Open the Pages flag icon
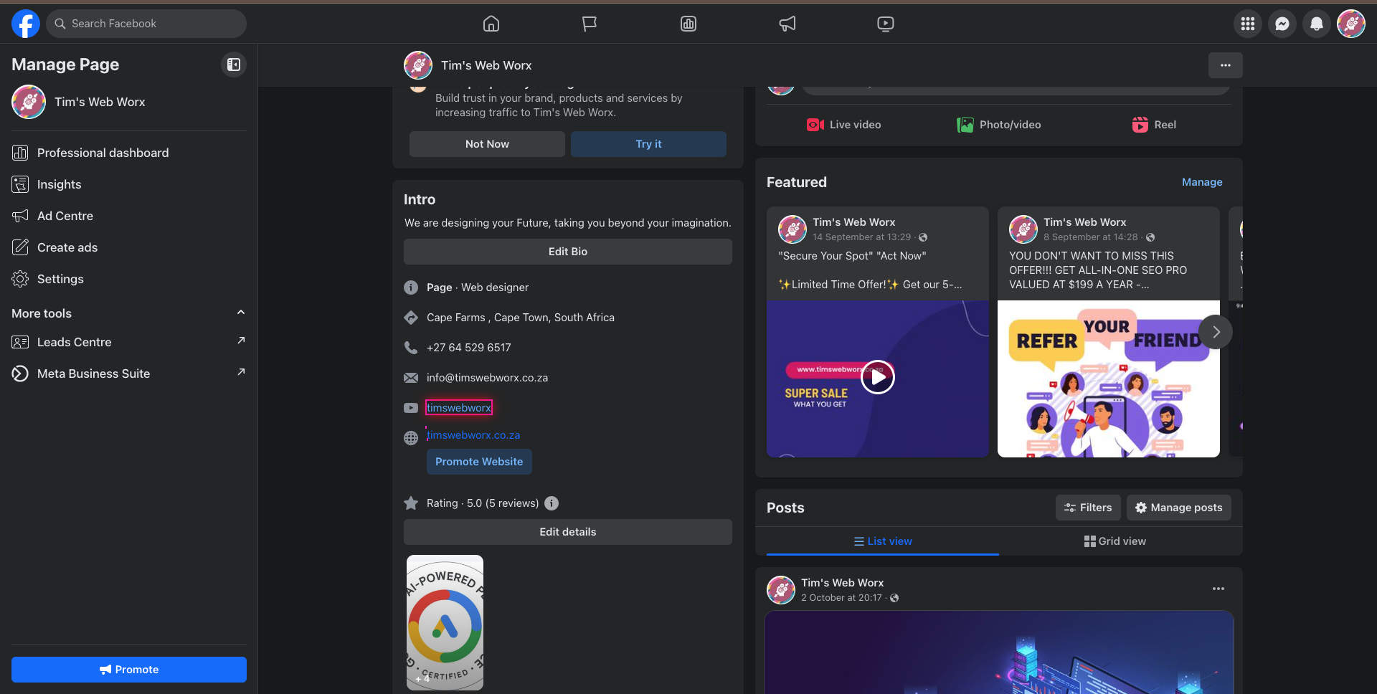Screen dimensions: 1377x694 [590, 24]
